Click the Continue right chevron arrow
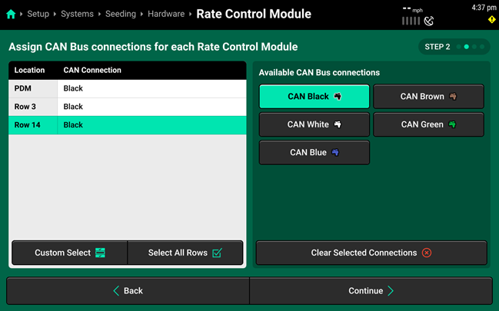The width and height of the screenshot is (499, 311). pos(391,290)
